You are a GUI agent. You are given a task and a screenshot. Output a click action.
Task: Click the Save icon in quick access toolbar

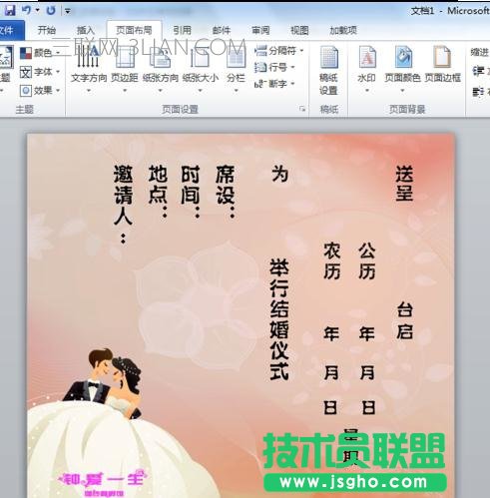point(10,11)
